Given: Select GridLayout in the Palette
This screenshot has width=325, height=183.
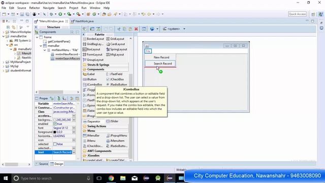Looking at the screenshot, I should click(115, 39).
